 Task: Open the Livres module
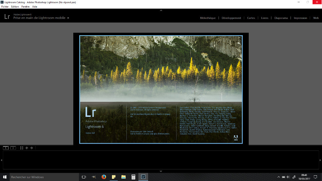coord(264,18)
